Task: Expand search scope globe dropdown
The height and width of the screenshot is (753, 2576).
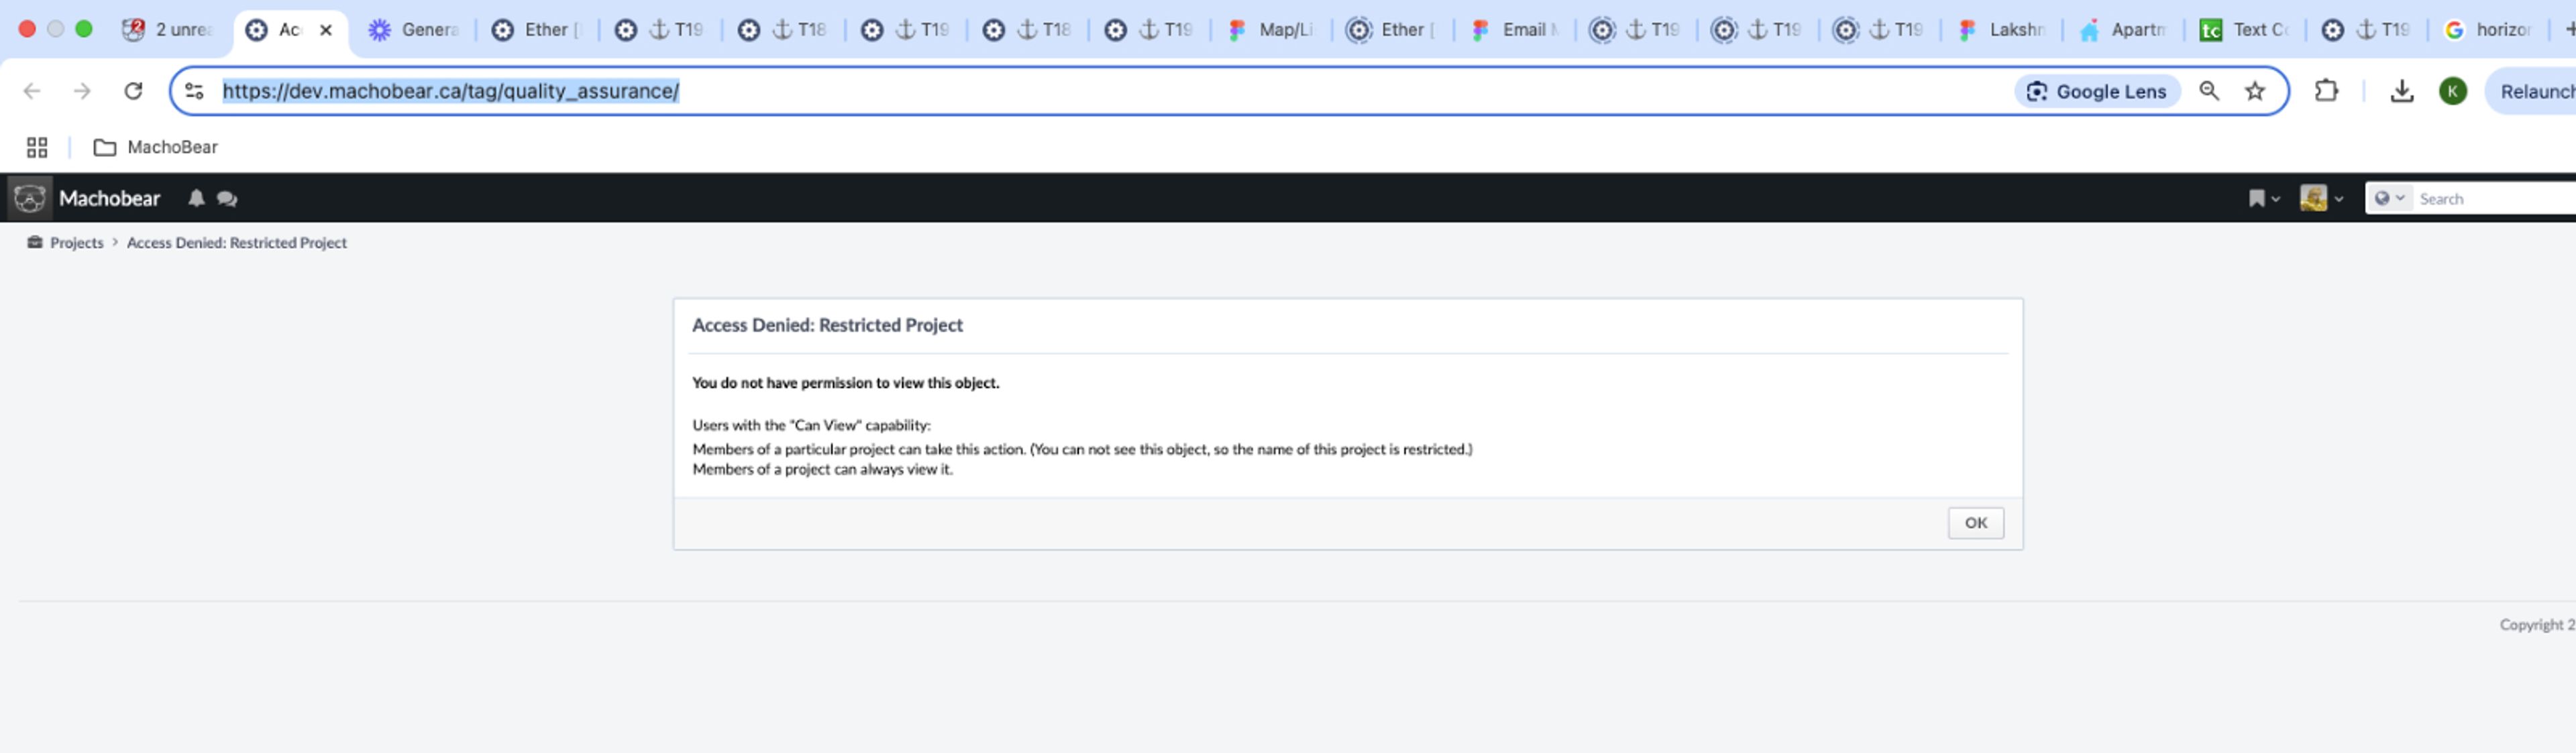Action: [x=2389, y=198]
